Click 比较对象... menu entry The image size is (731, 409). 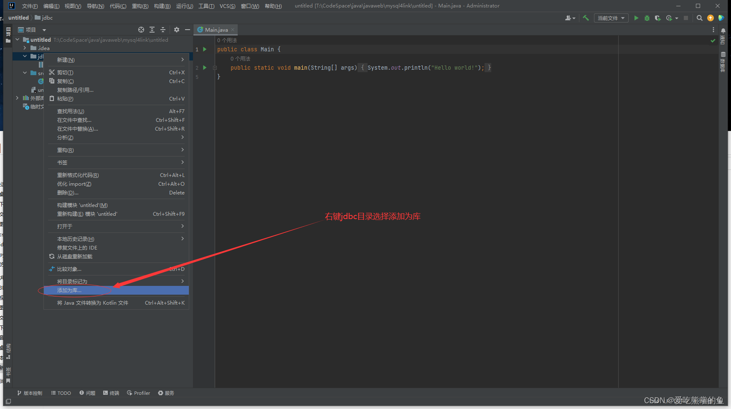(x=116, y=269)
